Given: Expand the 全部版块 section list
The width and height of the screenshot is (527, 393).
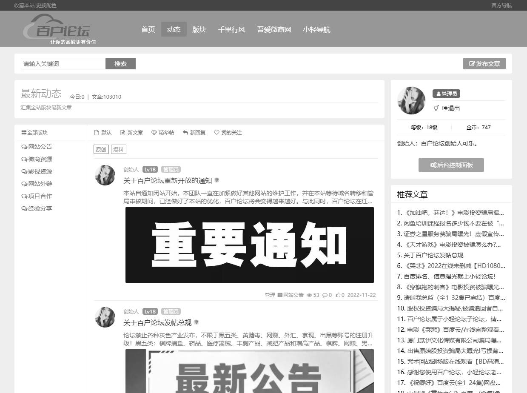Looking at the screenshot, I should pyautogui.click(x=34, y=133).
